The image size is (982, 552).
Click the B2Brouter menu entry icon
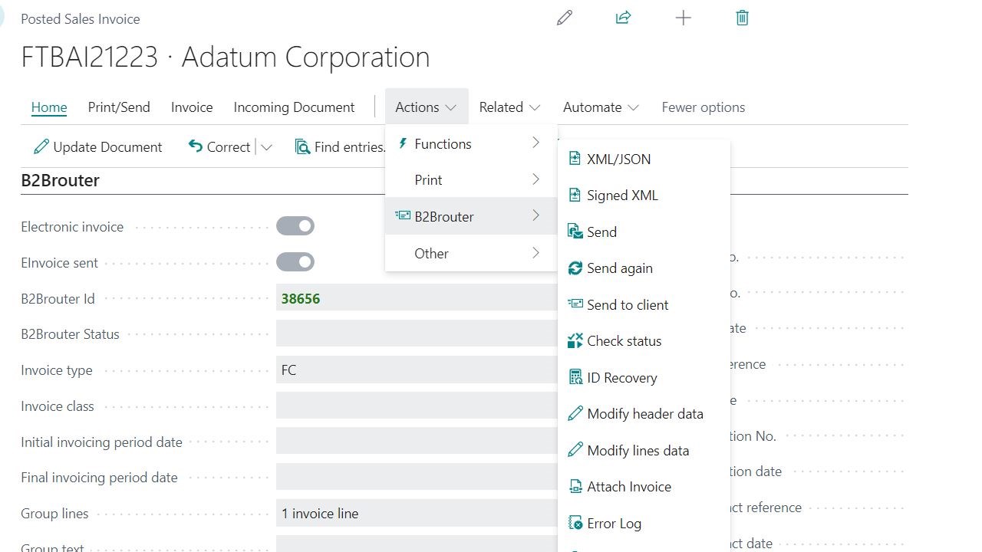tap(402, 215)
